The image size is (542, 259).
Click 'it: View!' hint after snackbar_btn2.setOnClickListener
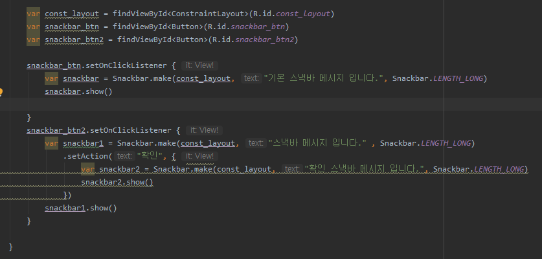[204, 130]
